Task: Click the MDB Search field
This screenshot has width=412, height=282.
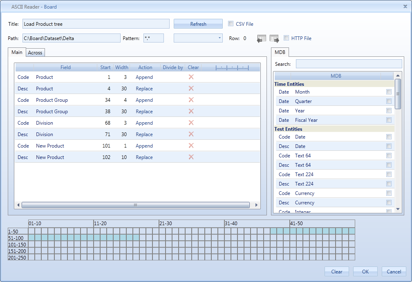Action: (349, 64)
